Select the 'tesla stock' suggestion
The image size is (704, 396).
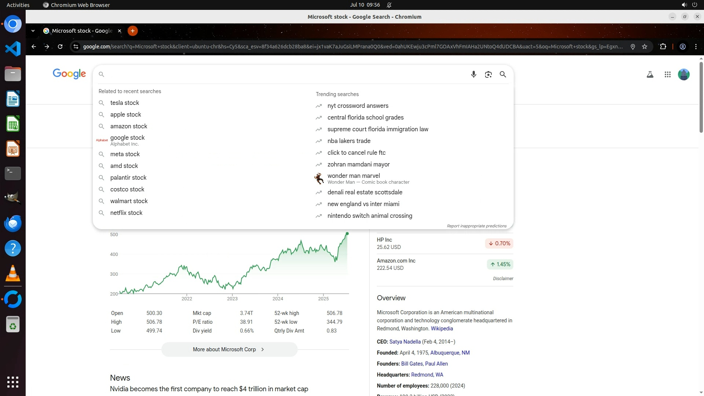[124, 103]
